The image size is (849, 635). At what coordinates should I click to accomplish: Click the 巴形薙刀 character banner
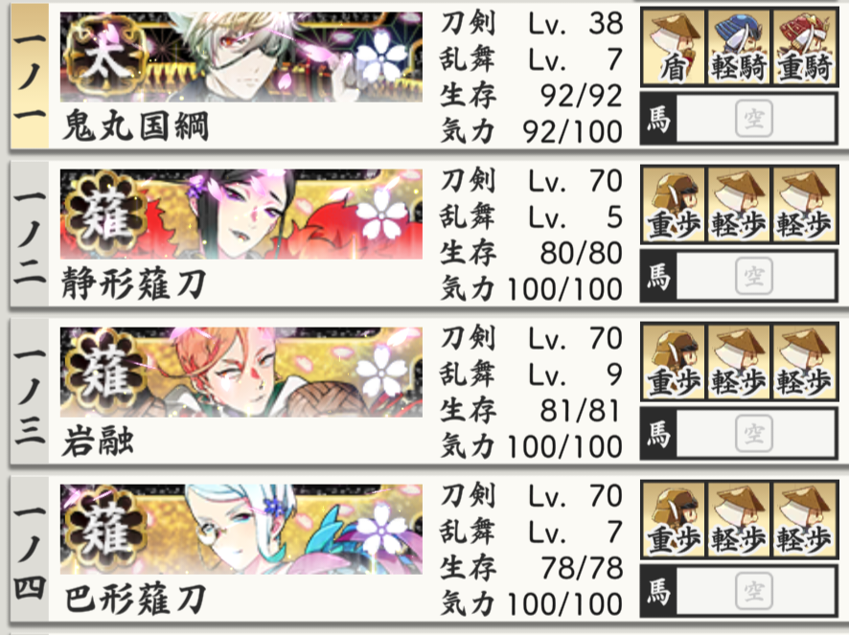coord(241,530)
